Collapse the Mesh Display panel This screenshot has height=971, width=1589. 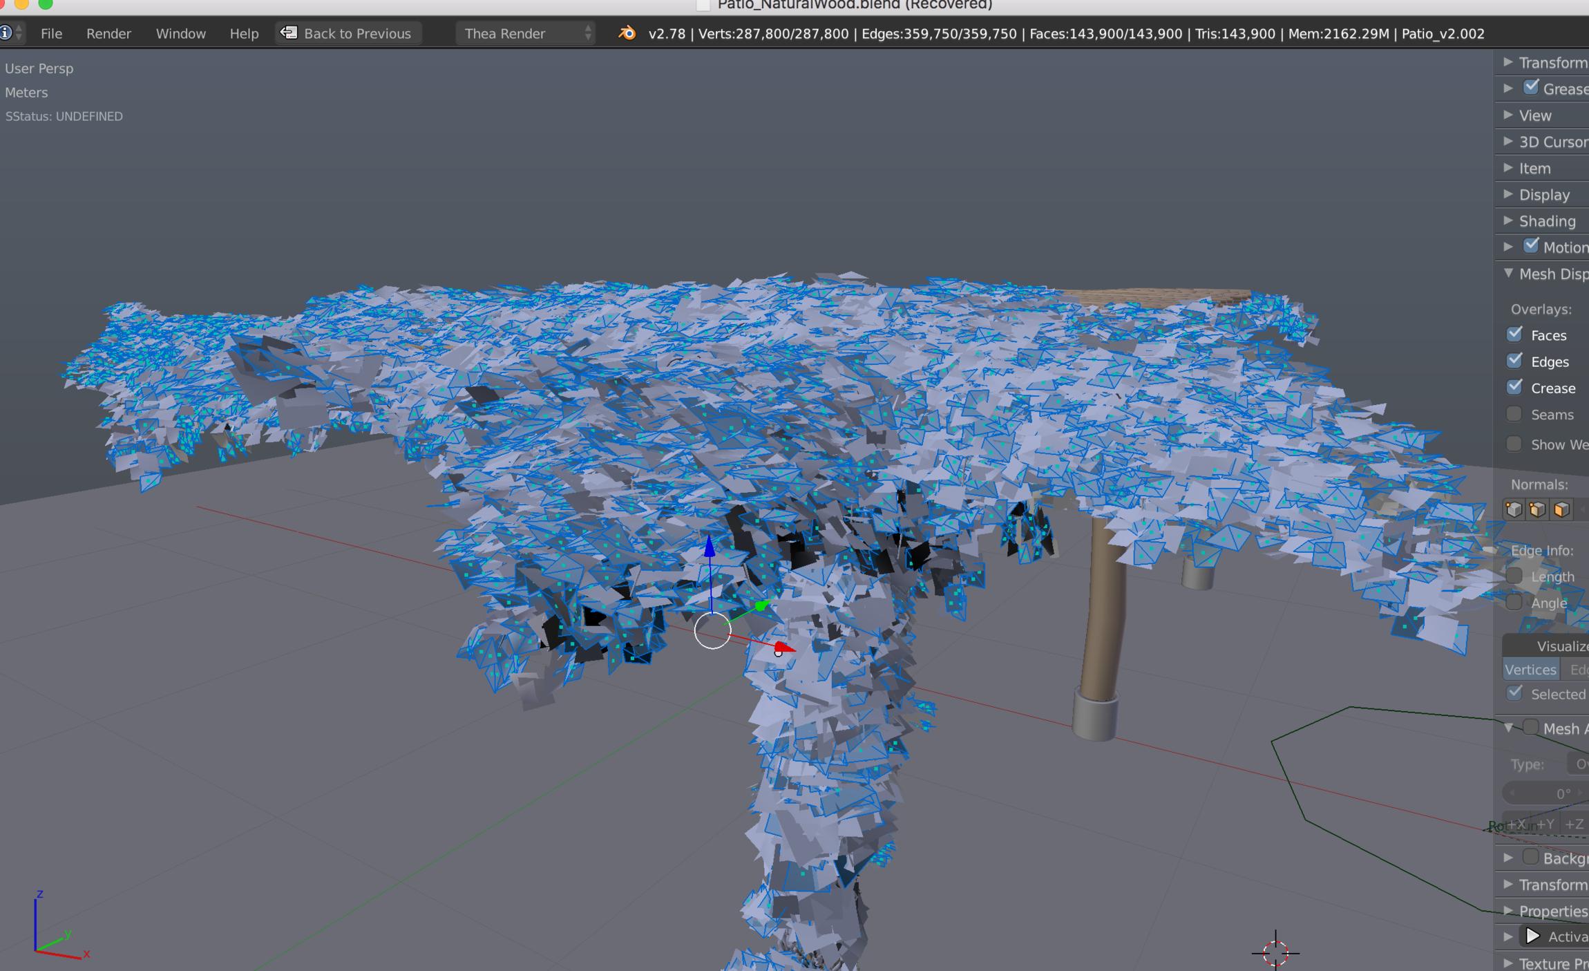[1509, 273]
